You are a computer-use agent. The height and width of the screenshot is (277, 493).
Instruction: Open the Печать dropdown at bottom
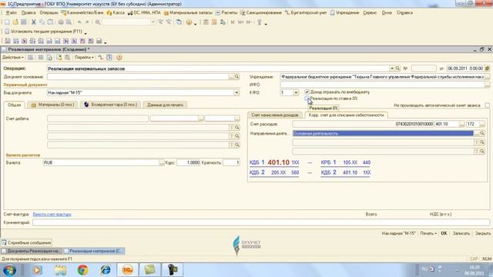coord(428,233)
